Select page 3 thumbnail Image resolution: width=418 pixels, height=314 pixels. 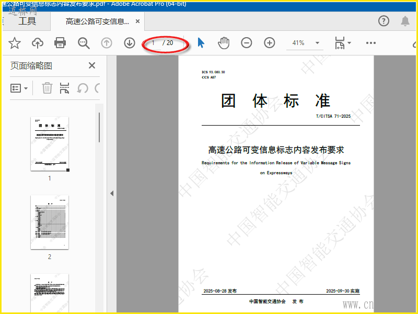(50, 293)
